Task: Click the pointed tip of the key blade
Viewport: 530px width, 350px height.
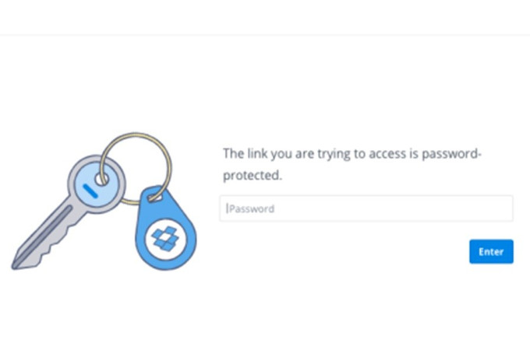Action: (16, 264)
